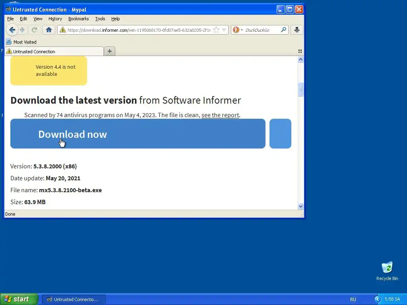Click the search magnifier icon
This screenshot has width=407, height=305.
click(284, 30)
